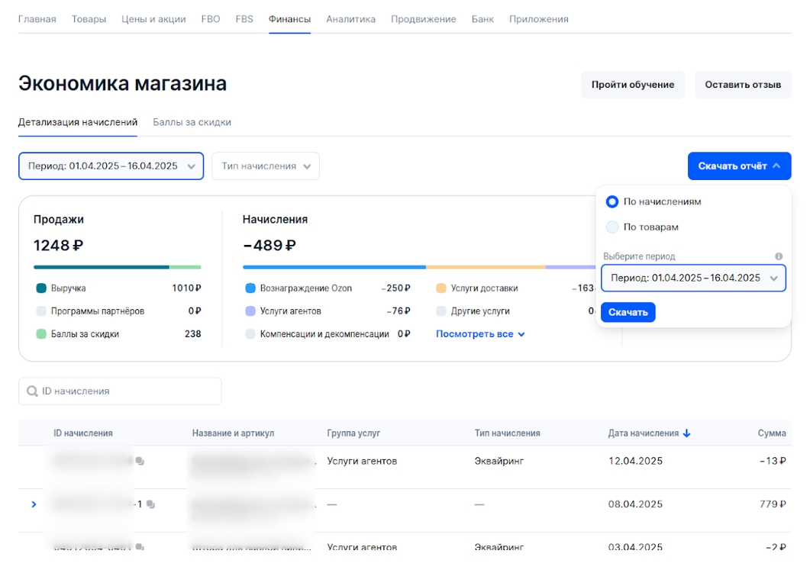Click the Программы партнёров row
Screen dimensions: 810x573
coord(118,311)
